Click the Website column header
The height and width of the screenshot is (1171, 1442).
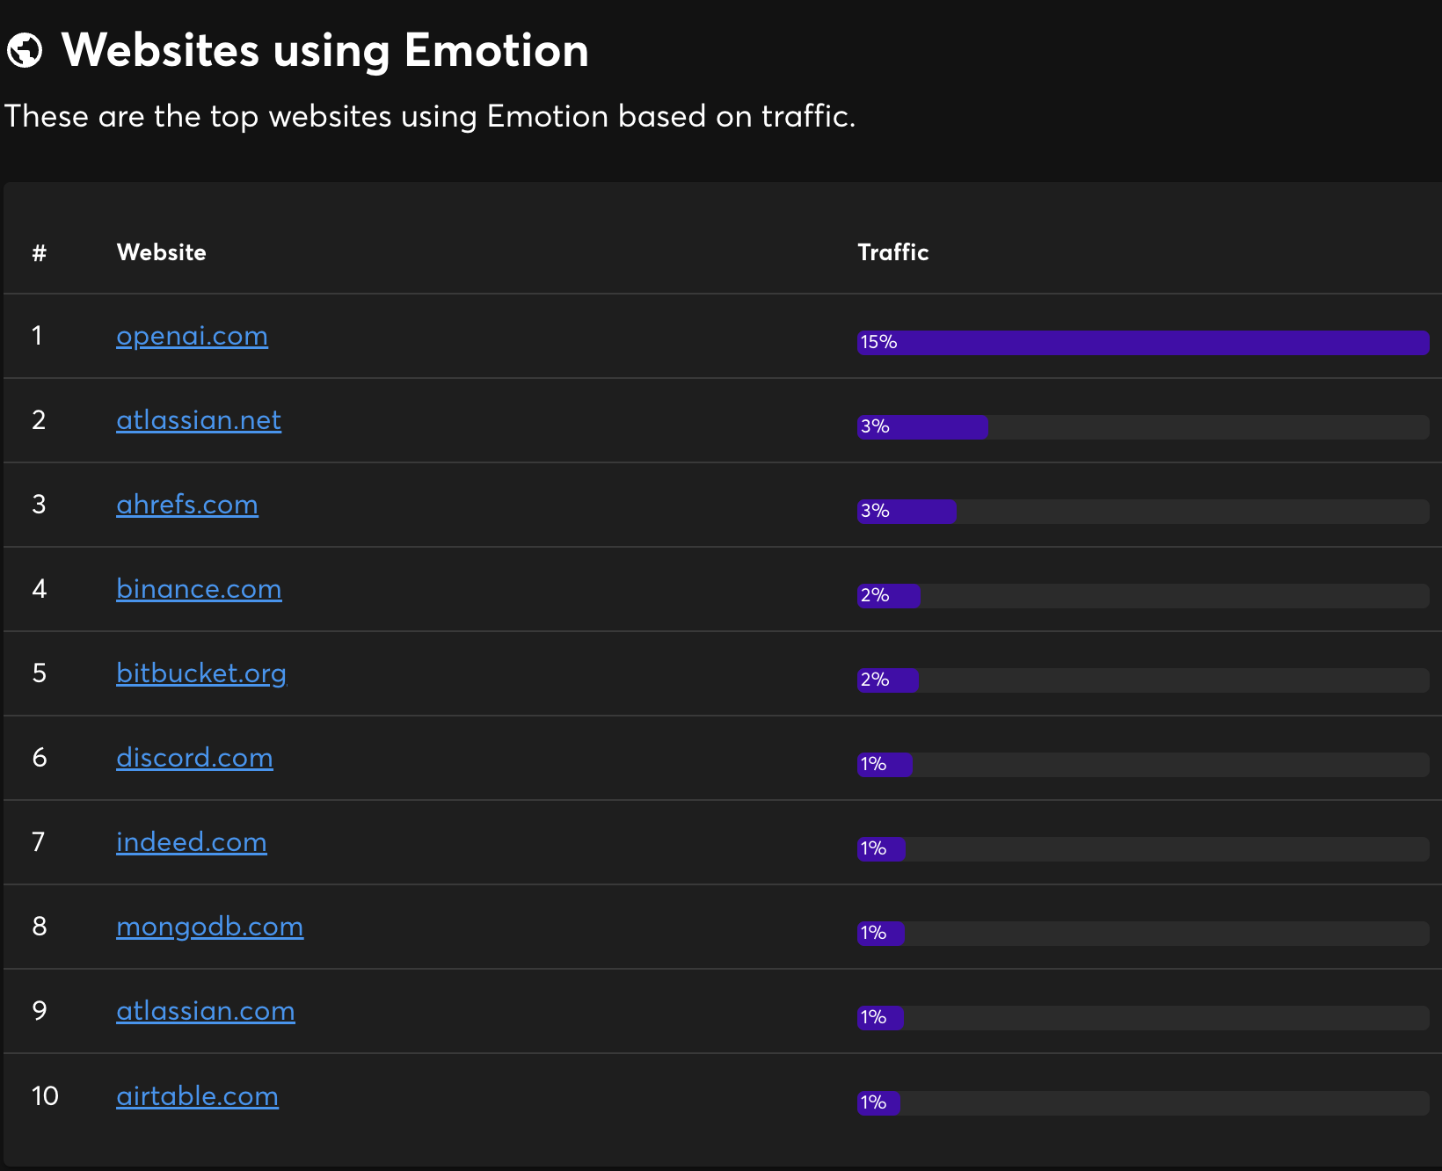point(161,252)
